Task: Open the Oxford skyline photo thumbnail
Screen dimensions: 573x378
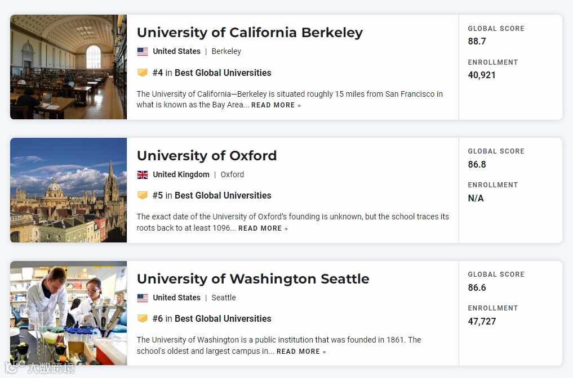Action: click(68, 190)
